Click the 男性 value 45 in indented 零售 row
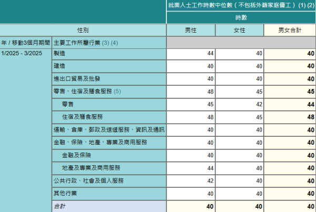The image size is (316, 212). (x=191, y=105)
